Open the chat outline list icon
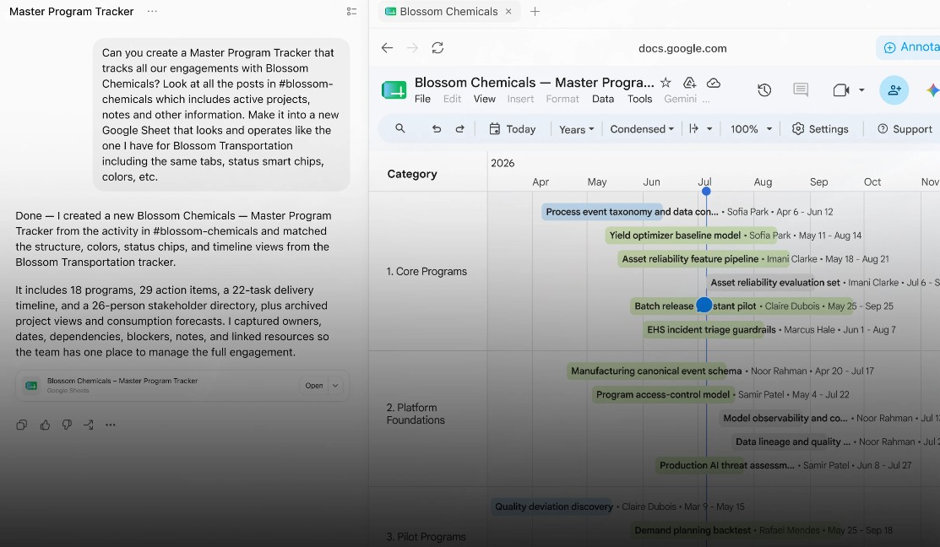The image size is (940, 547). click(x=351, y=11)
